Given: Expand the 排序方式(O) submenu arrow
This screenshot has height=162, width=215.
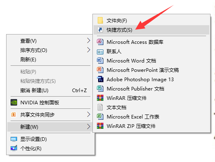Looking at the screenshot, I should click(89, 50).
